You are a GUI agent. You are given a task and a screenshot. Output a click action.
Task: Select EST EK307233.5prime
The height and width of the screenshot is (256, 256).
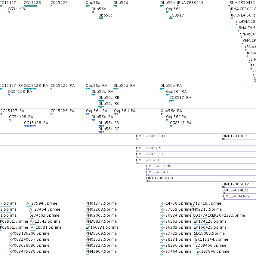213,219
